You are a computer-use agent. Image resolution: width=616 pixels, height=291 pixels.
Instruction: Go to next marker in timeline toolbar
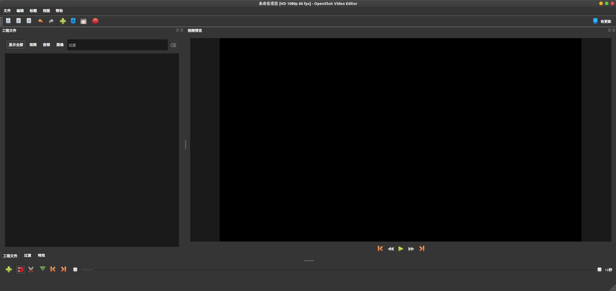64,269
